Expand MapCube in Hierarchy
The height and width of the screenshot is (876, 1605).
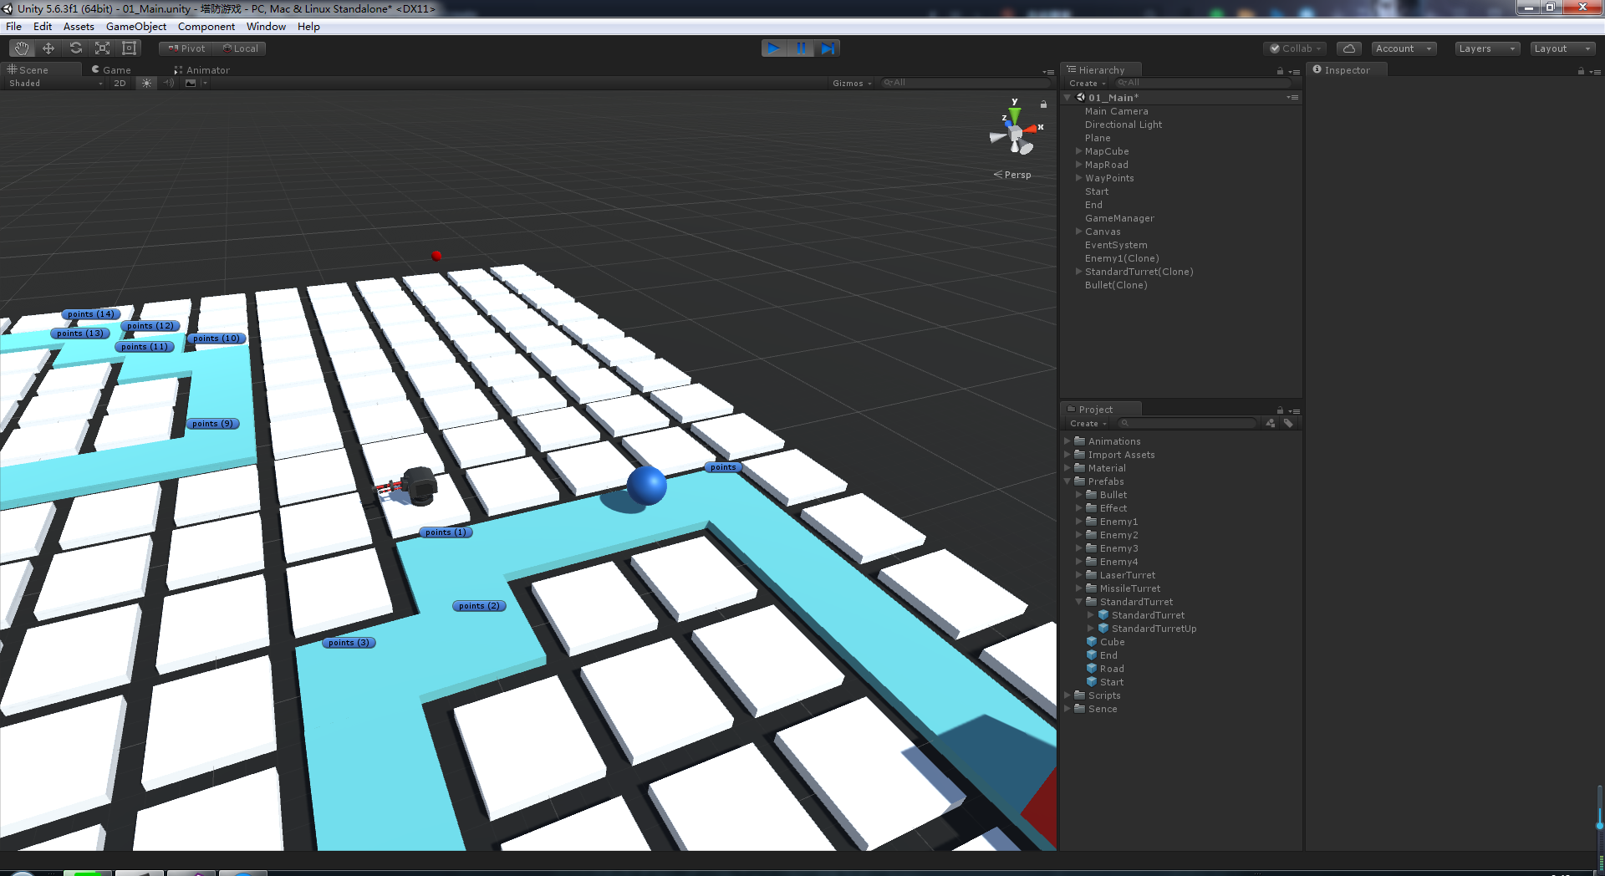point(1078,151)
